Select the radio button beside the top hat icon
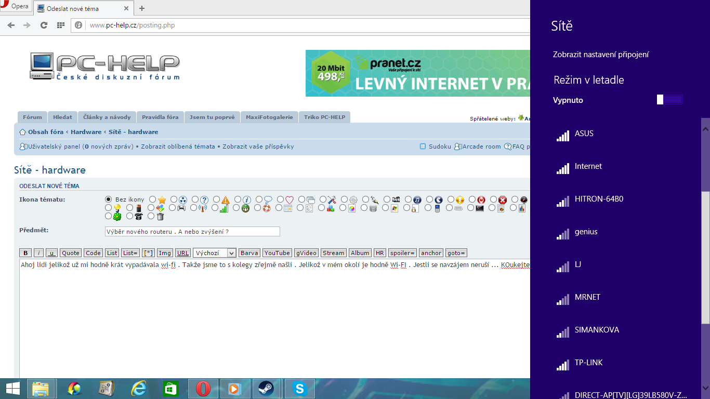The height and width of the screenshot is (399, 710). 130,216
